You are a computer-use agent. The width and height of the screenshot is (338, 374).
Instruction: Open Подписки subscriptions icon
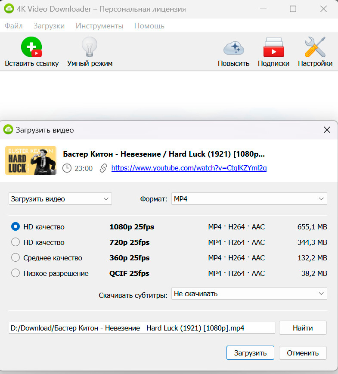[x=273, y=48]
